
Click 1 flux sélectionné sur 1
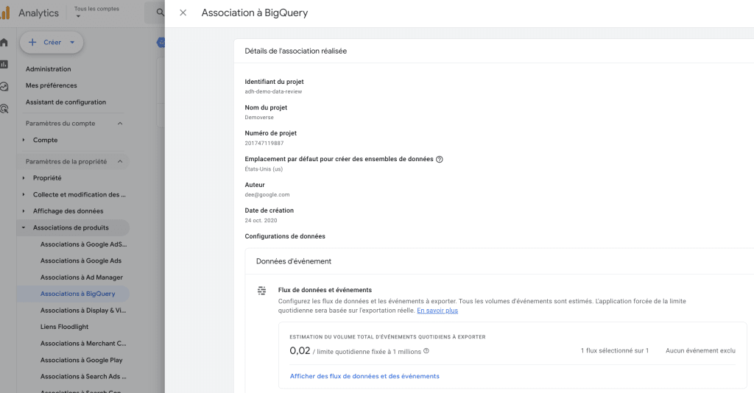point(615,351)
